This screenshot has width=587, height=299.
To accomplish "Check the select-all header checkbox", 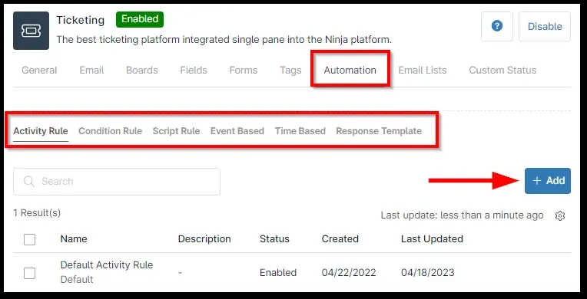I will [x=29, y=239].
